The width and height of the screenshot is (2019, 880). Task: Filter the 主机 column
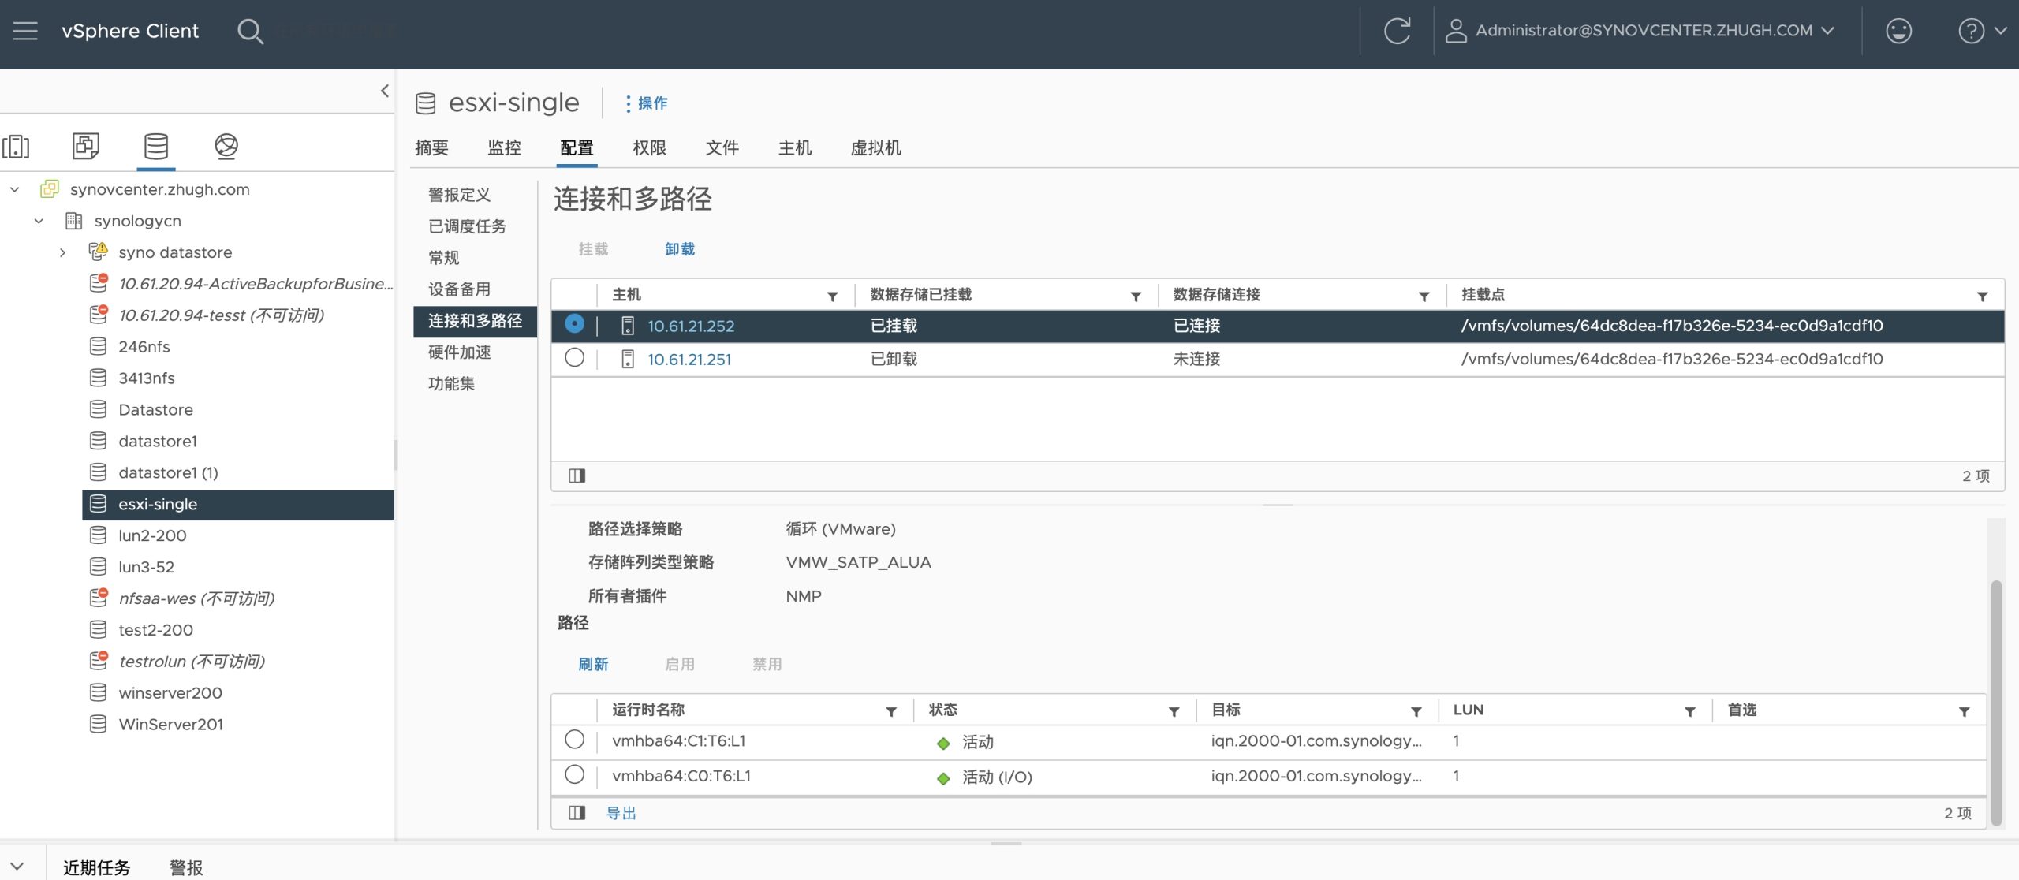[x=832, y=296]
